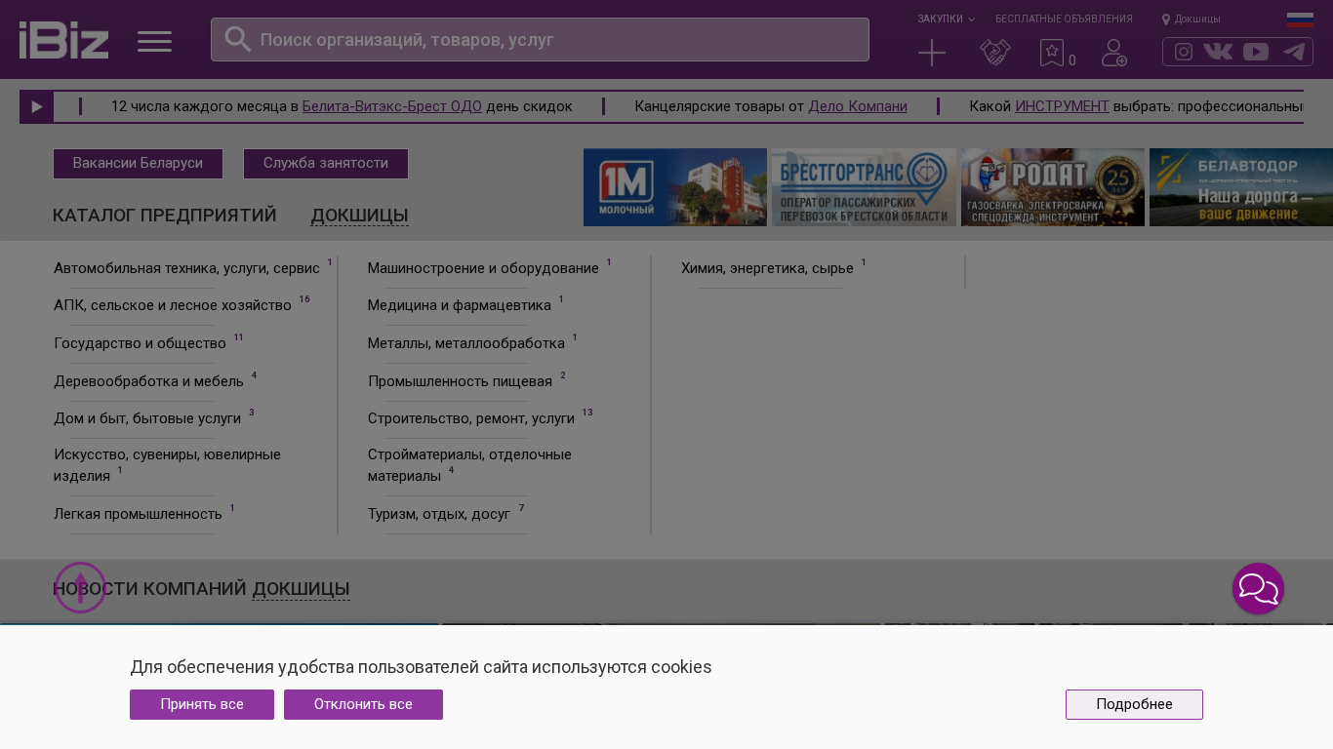Click the location pin icon near Докшицы
1333x749 pixels.
[1166, 20]
